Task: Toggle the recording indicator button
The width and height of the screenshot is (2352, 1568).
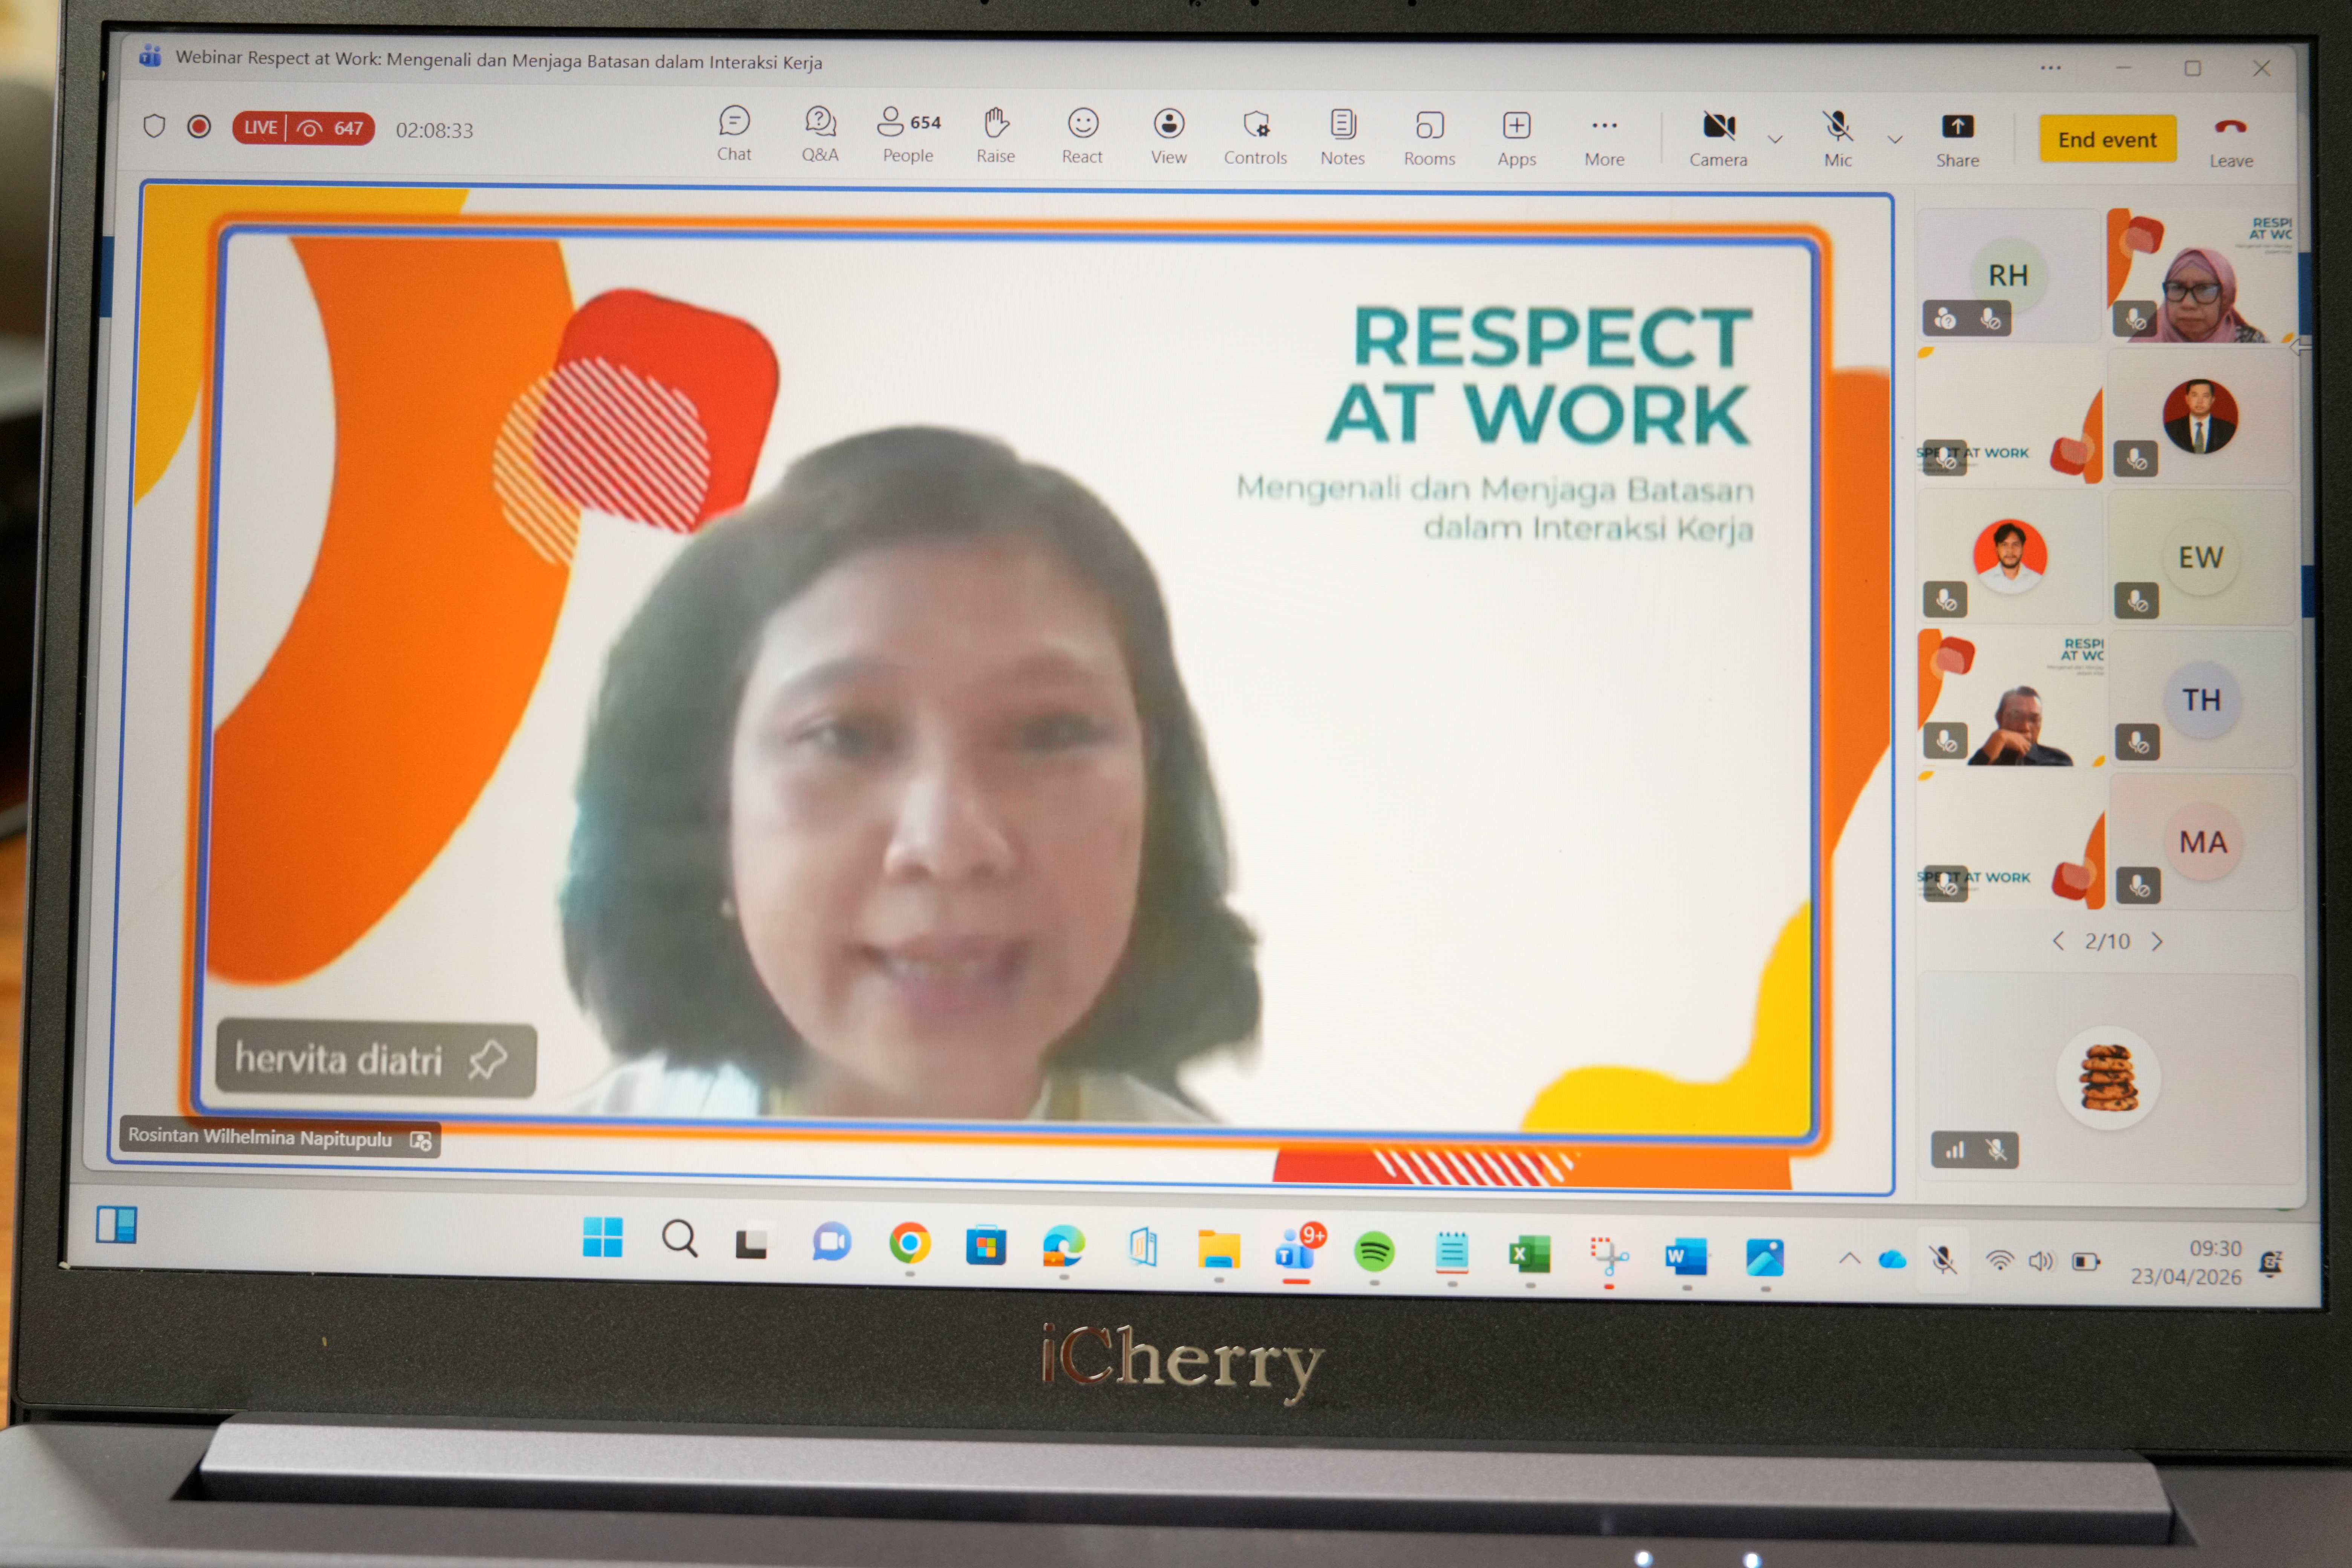Action: click(x=199, y=127)
